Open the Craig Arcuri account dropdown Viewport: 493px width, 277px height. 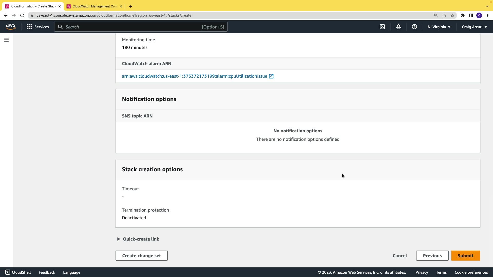coord(474,27)
